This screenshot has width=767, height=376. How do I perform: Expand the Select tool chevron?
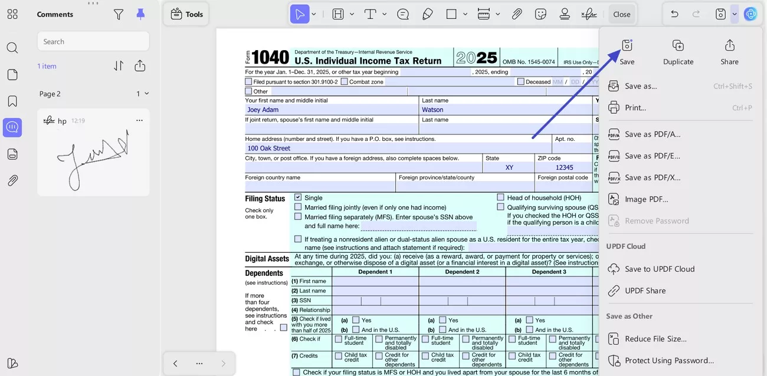pyautogui.click(x=313, y=14)
